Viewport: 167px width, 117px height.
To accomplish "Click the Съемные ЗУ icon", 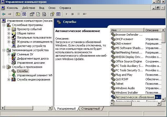I will tap(14, 54).
